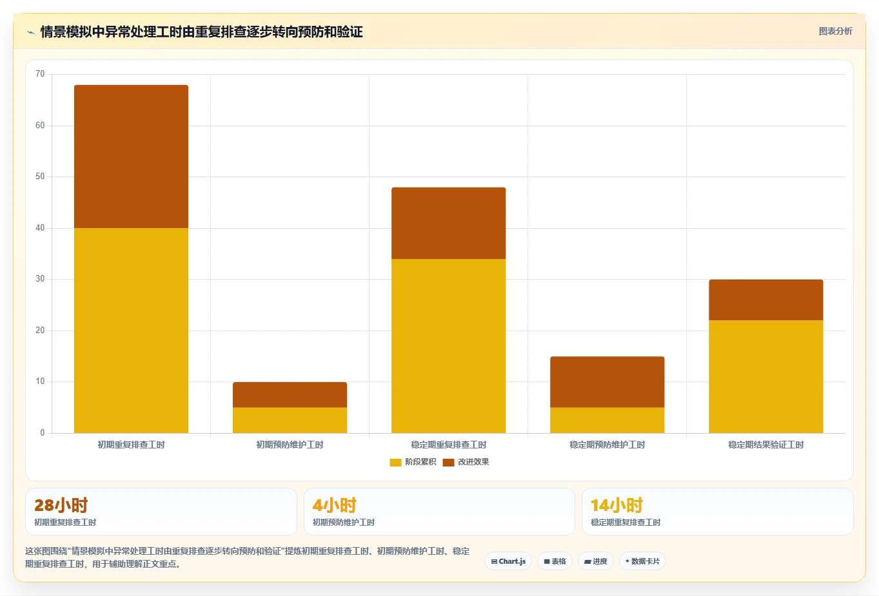Click the brown segment of 稳定期重复排查工时 bar
879x596 pixels.
448,223
